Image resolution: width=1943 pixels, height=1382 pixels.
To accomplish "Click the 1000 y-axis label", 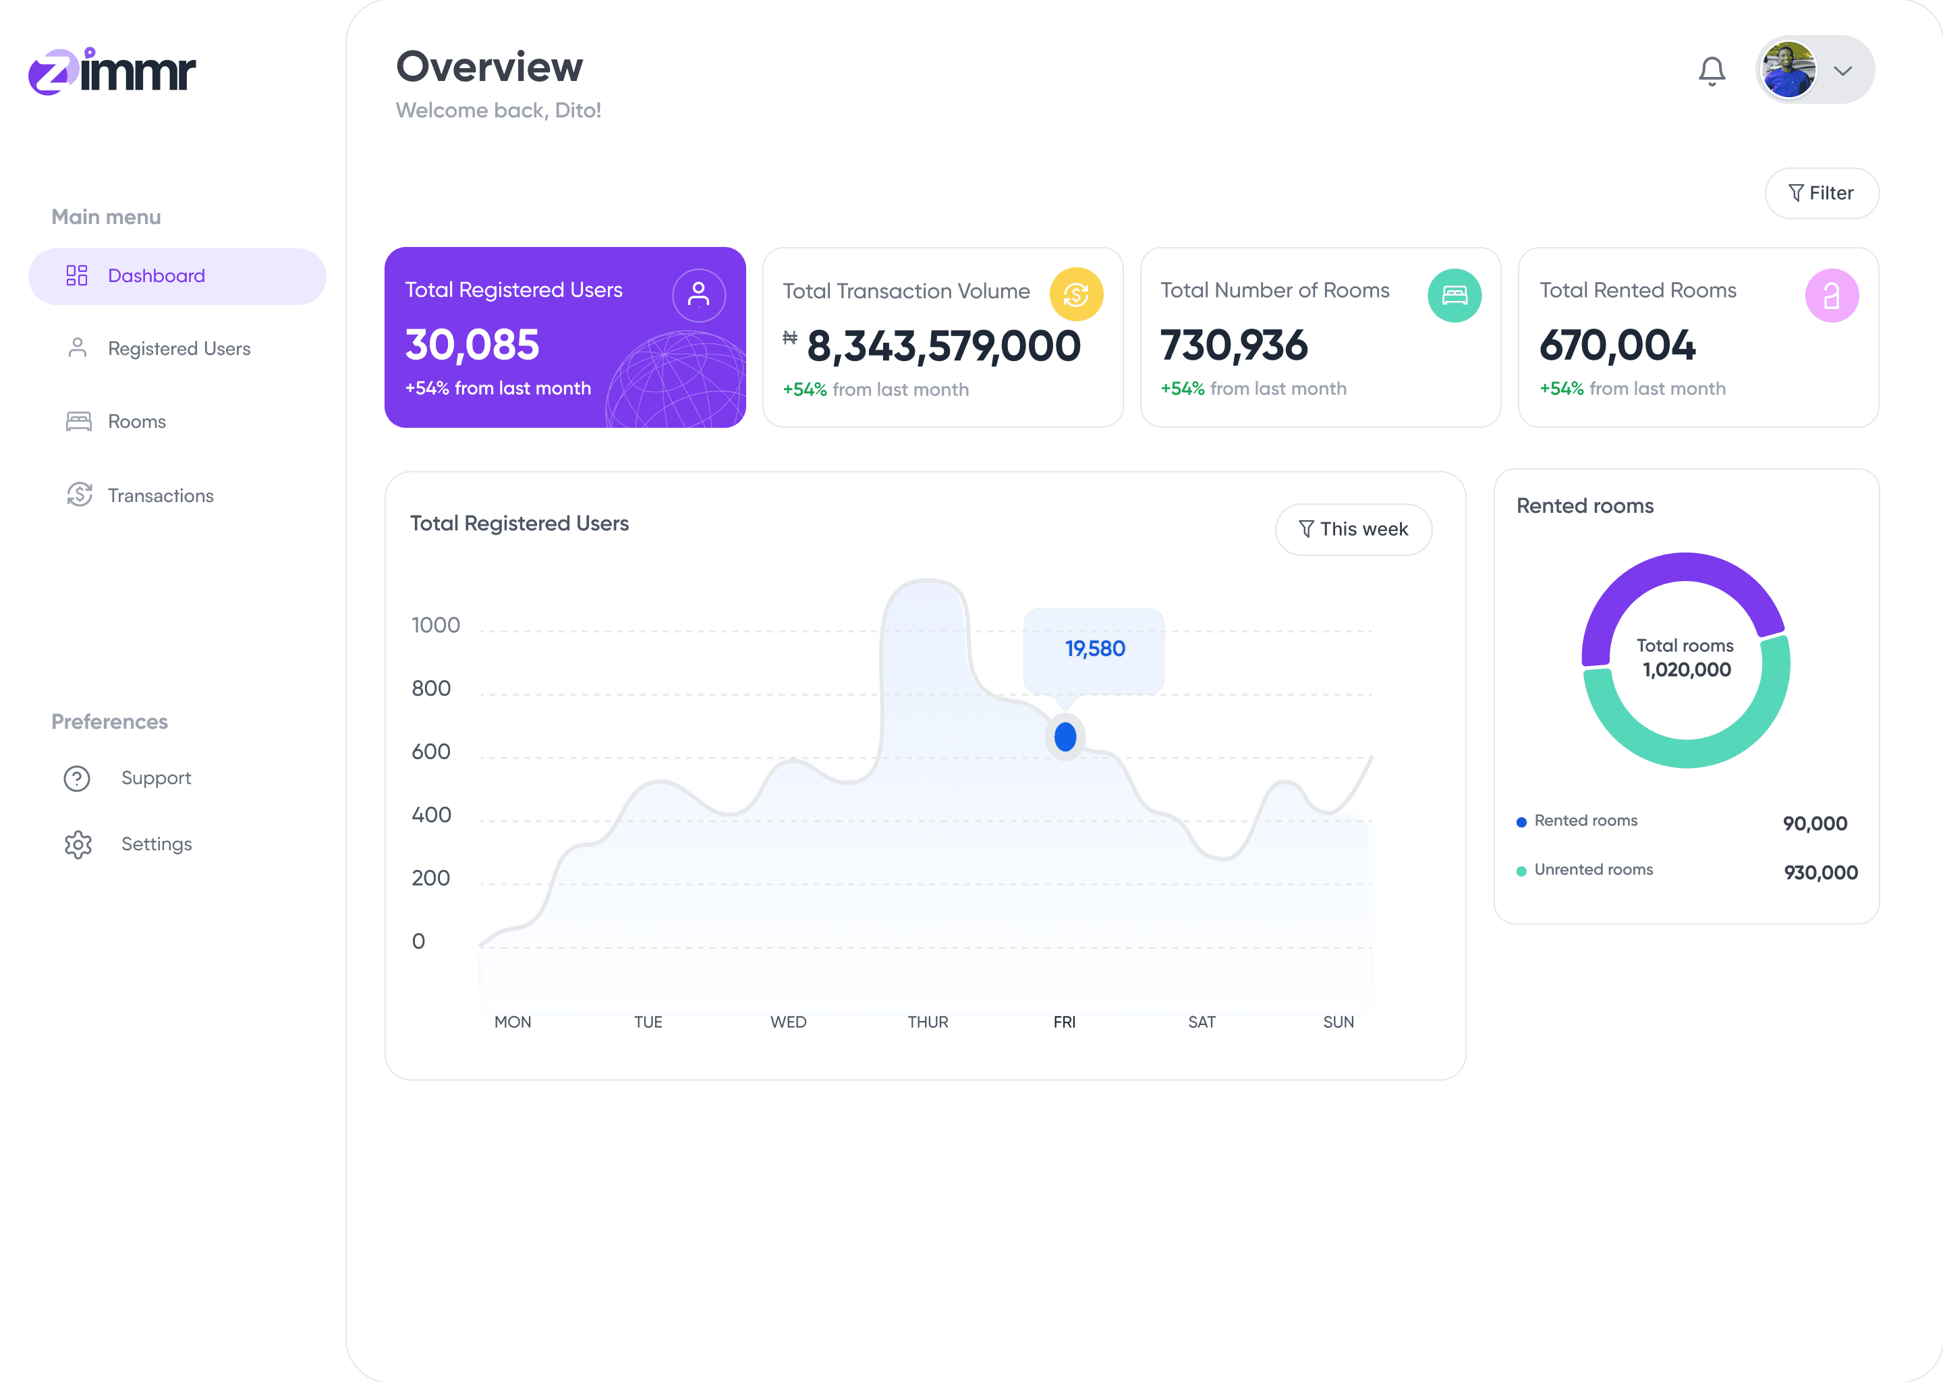I will [436, 626].
